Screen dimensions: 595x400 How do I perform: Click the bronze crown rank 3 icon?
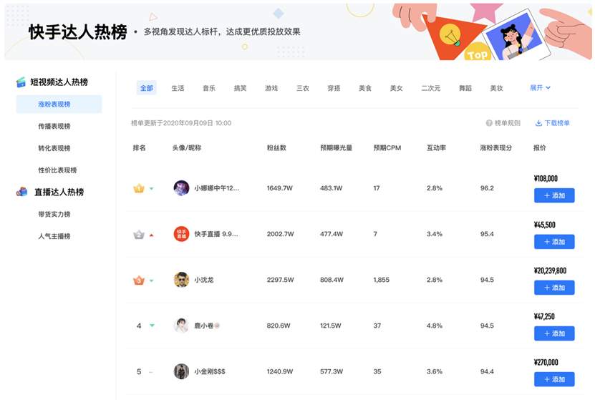tap(139, 280)
